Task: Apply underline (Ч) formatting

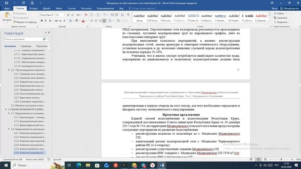Action: pos(50,21)
